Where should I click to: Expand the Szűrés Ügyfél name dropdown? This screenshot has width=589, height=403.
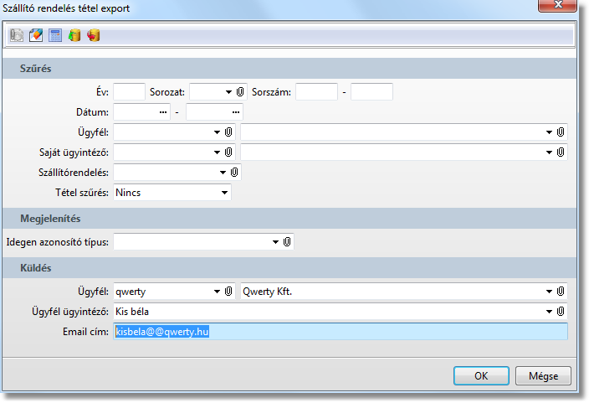[549, 132]
